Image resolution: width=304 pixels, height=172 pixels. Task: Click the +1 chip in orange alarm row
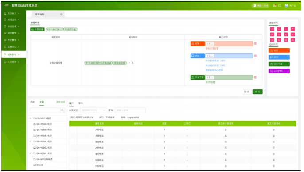tap(210, 44)
